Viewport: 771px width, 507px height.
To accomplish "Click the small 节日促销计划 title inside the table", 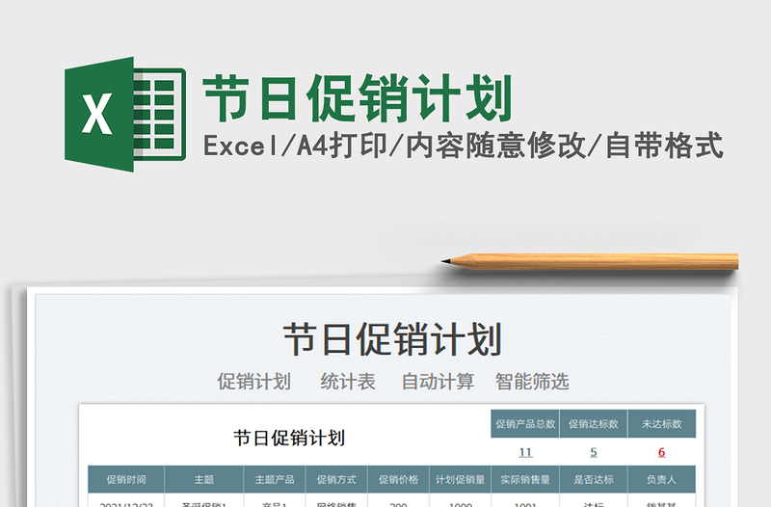I will click(289, 438).
